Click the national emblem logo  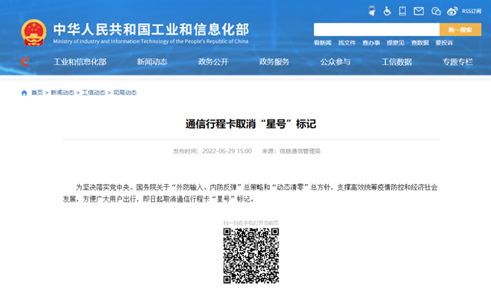point(34,32)
